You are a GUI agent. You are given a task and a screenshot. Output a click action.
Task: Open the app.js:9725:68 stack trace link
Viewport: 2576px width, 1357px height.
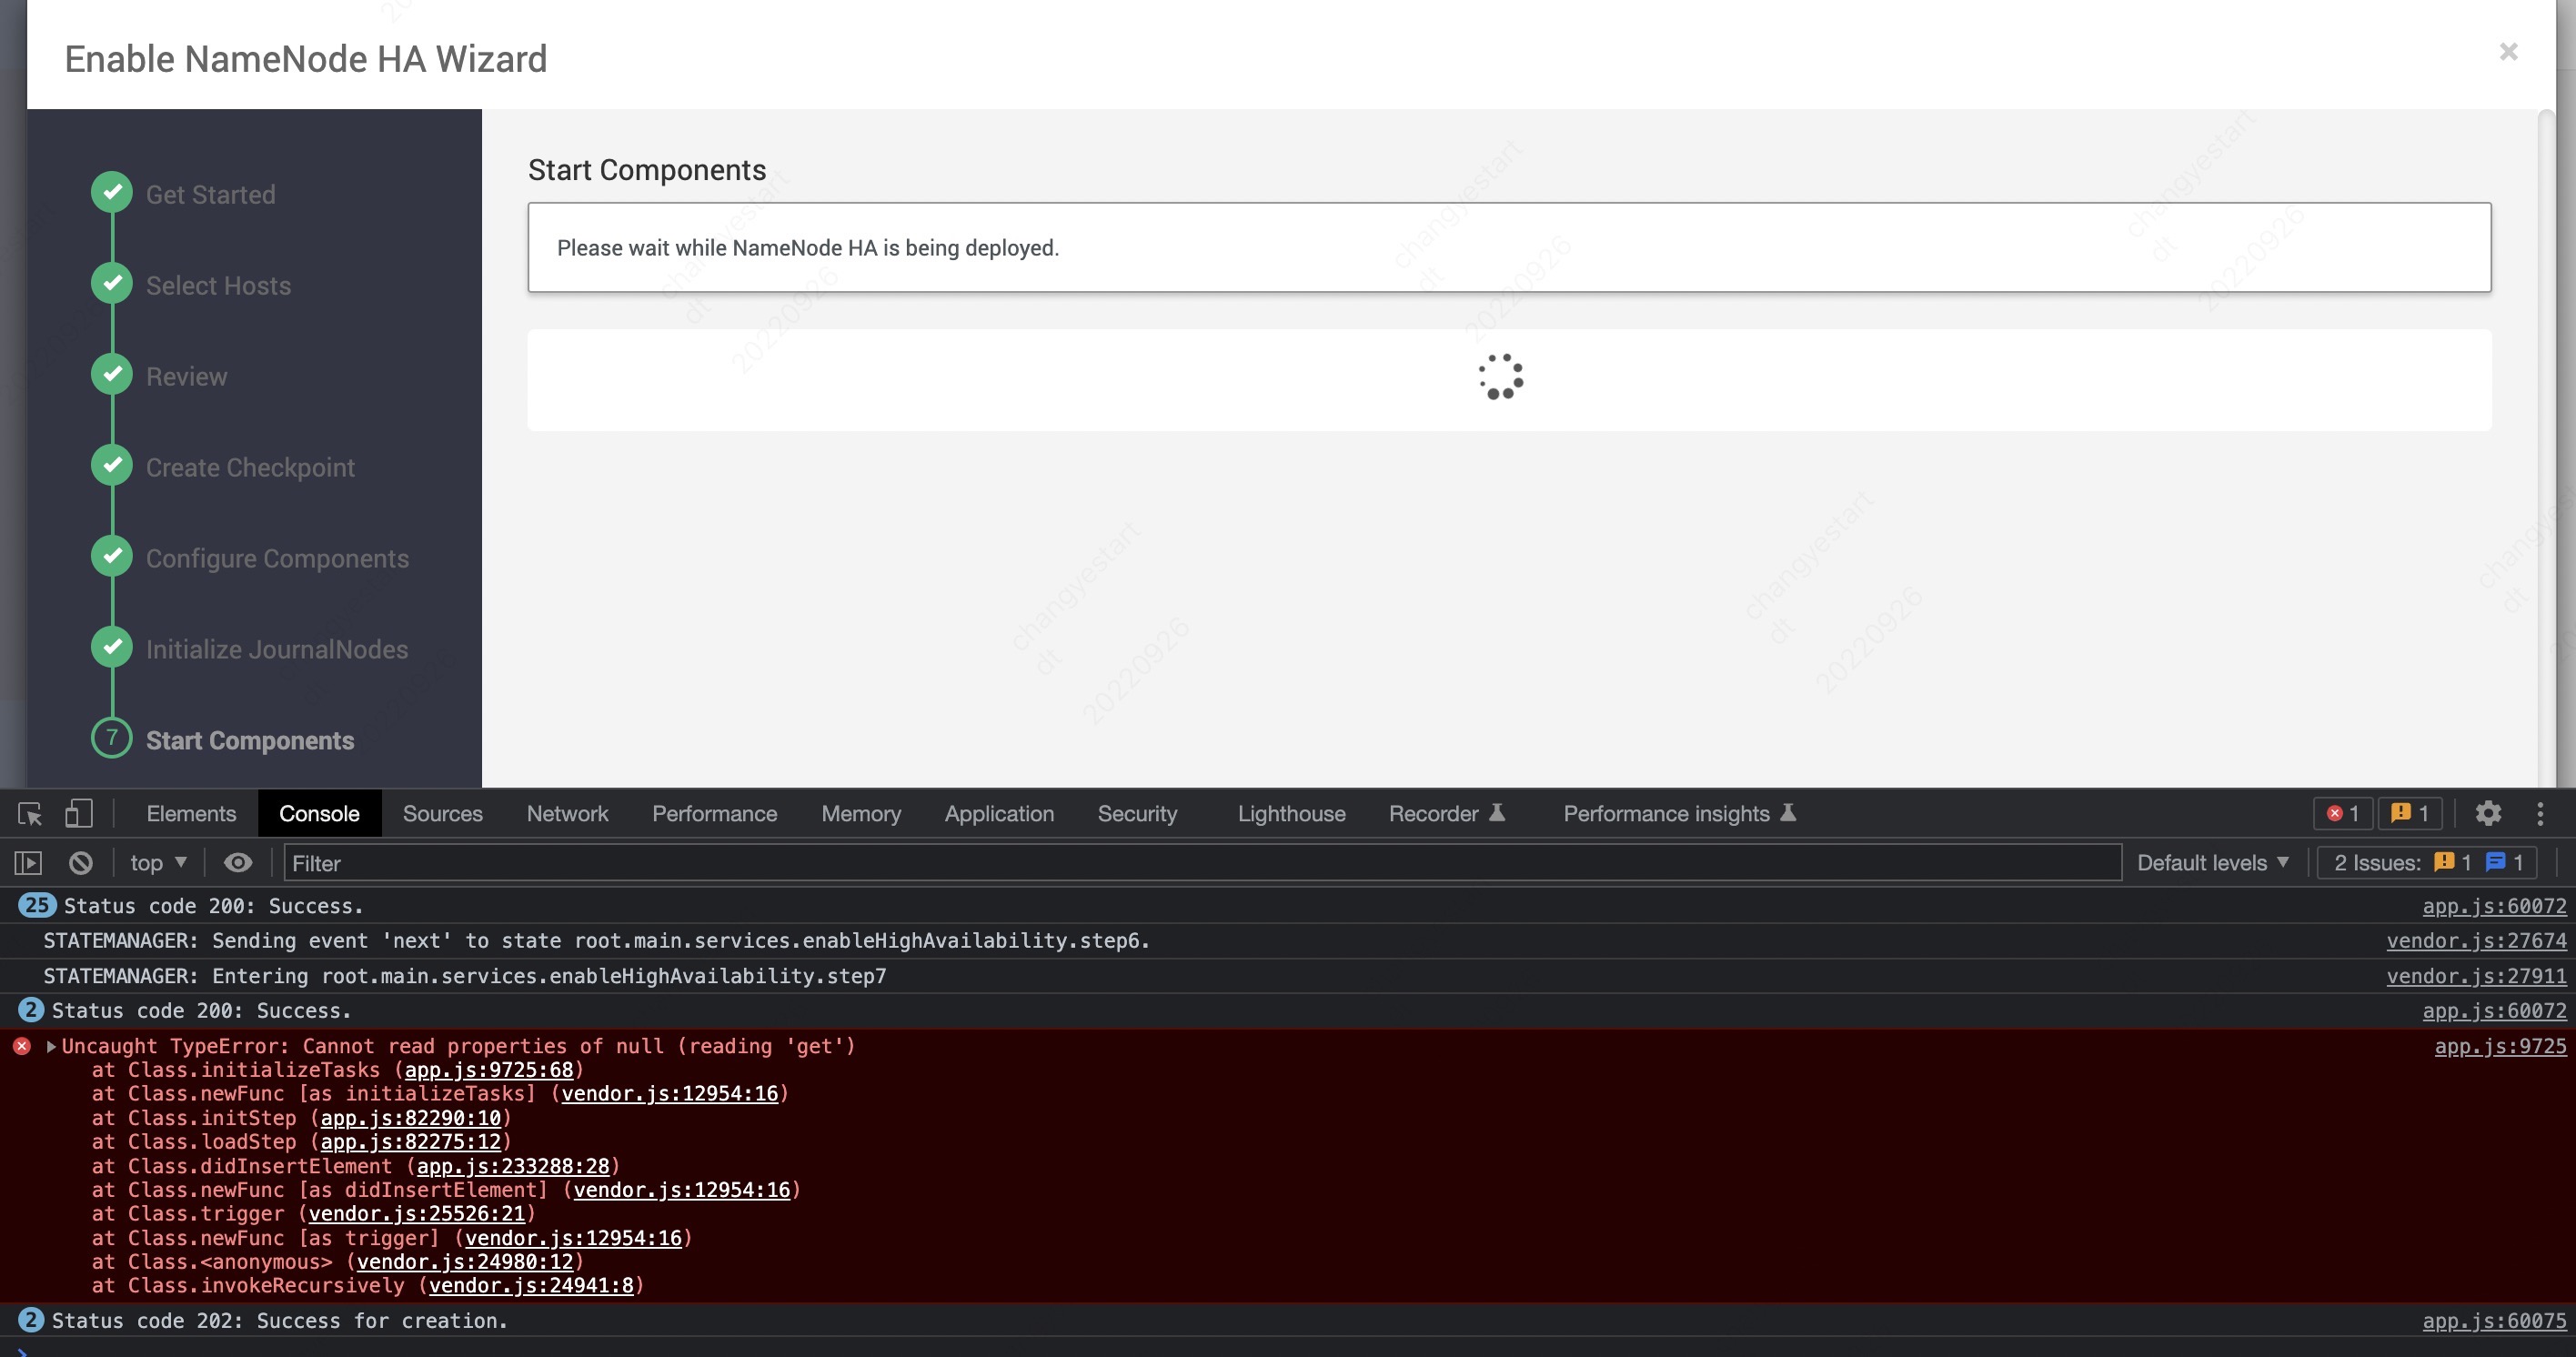pos(488,1070)
